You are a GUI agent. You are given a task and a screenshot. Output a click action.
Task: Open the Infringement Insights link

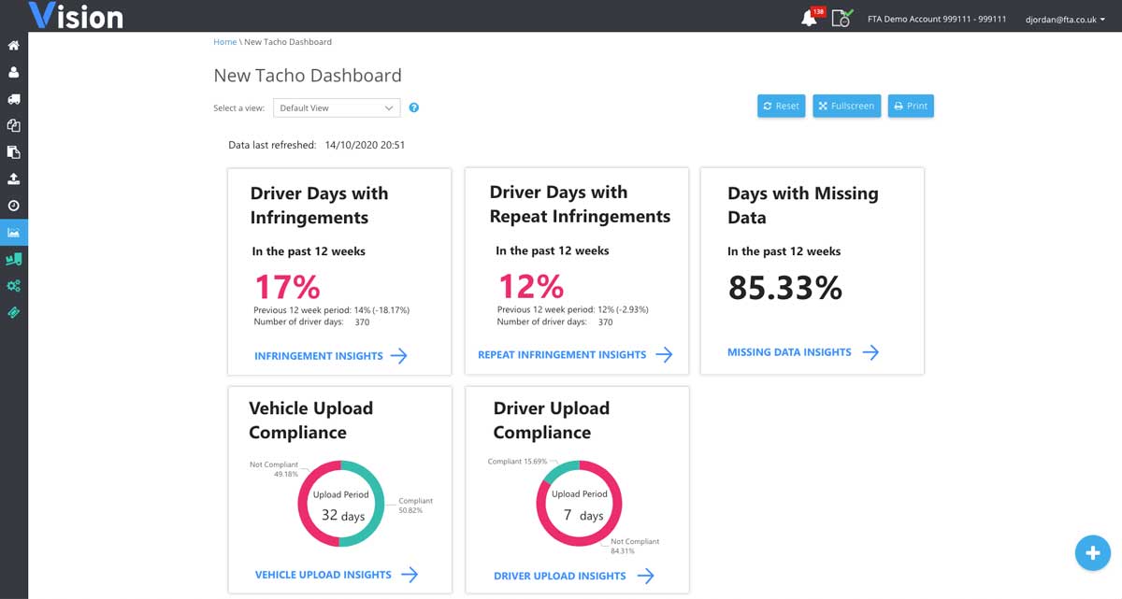coord(331,356)
